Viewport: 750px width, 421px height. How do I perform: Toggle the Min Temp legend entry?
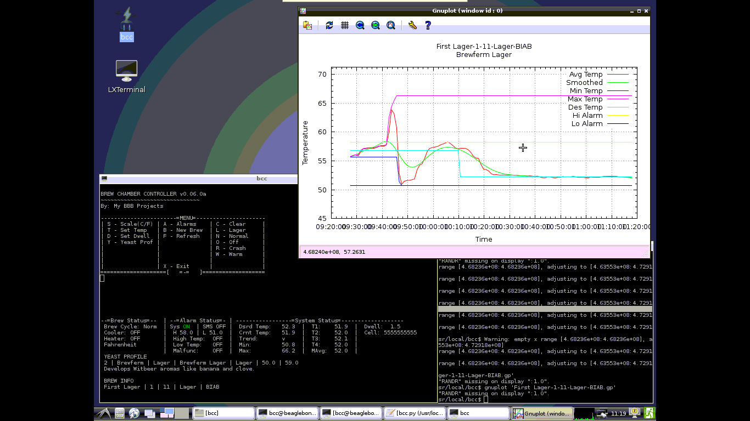[x=598, y=91]
